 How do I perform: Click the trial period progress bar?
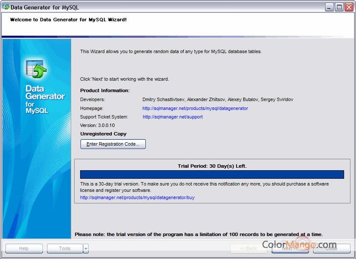tap(212, 174)
